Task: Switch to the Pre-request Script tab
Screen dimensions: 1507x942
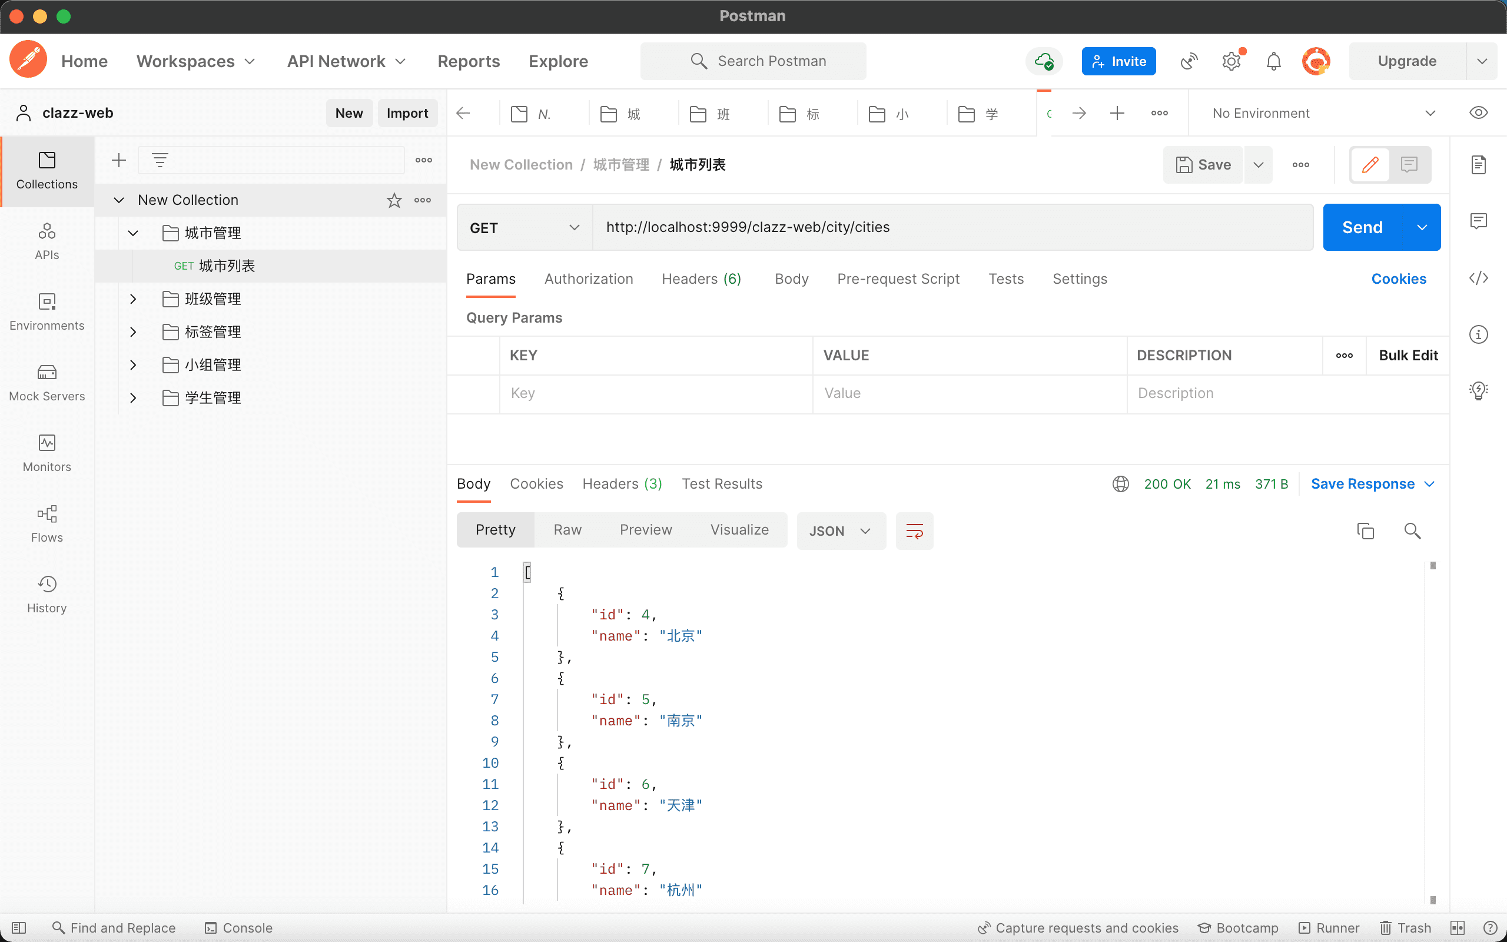Action: 898,279
